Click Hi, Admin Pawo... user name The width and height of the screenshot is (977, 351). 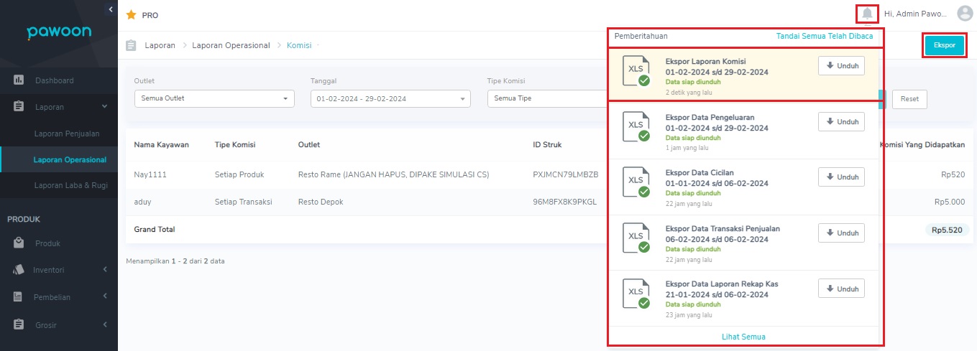916,14
